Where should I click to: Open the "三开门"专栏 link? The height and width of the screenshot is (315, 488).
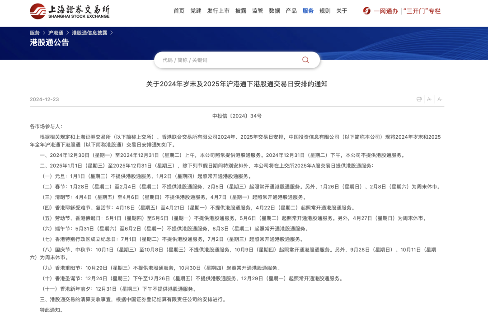pos(422,11)
